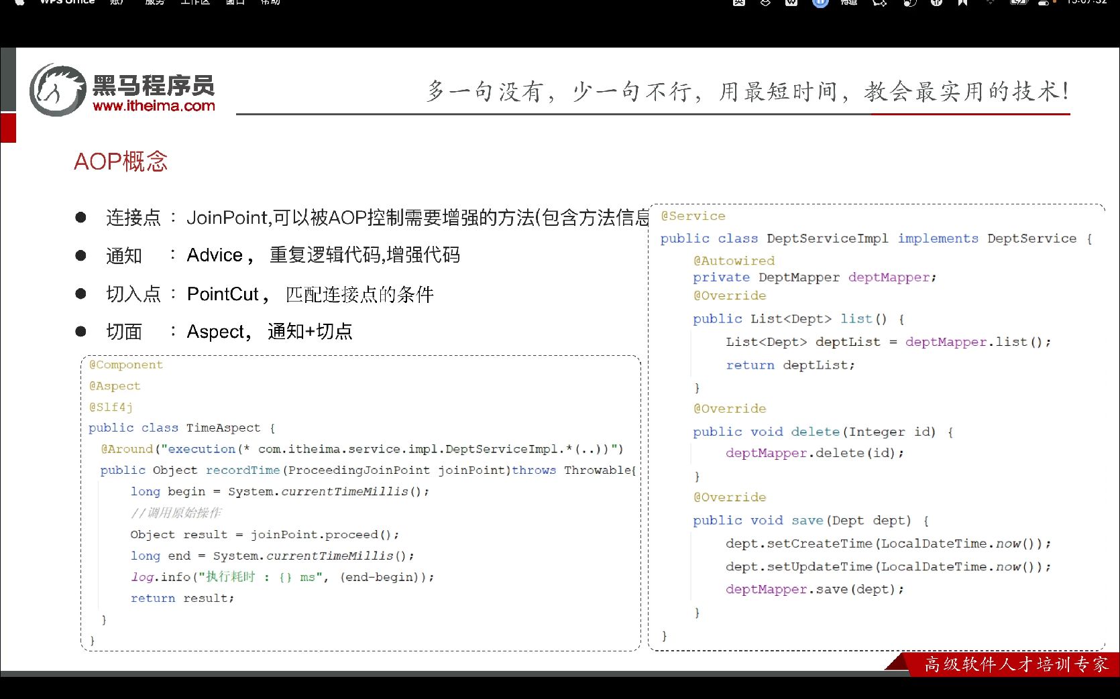The image size is (1120, 699).
Task: Click the 'return deptList;' line
Action: (790, 365)
